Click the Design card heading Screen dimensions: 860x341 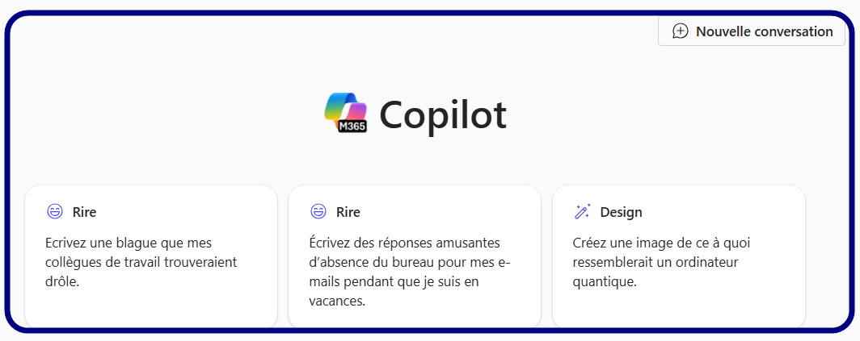[x=621, y=212]
